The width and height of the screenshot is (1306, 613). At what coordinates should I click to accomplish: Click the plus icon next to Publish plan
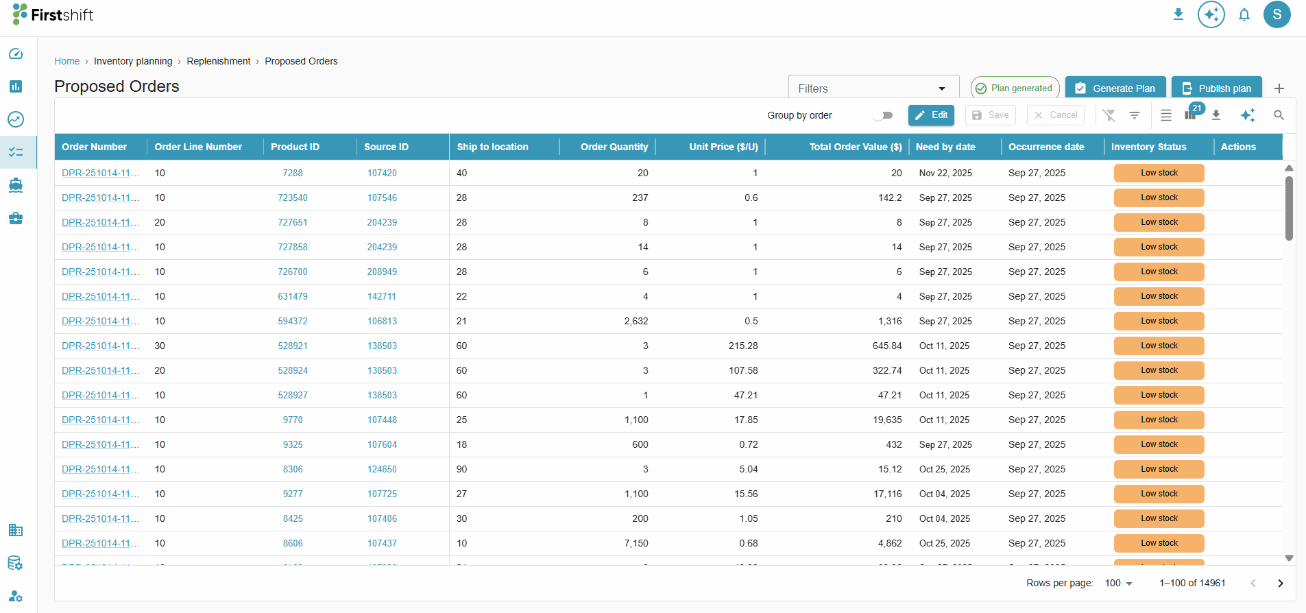coord(1279,88)
